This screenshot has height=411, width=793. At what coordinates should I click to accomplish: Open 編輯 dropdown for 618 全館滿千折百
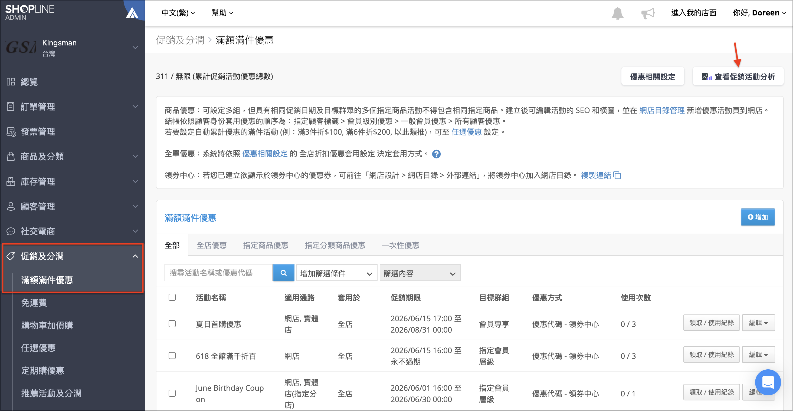click(x=758, y=355)
